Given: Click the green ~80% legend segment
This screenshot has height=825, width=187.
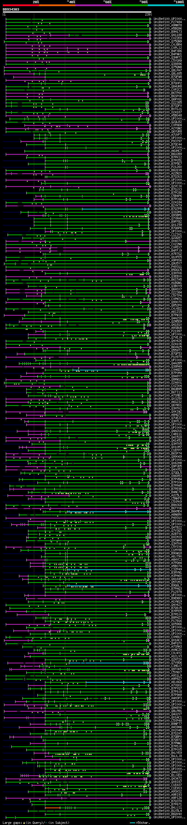Looking at the screenshot, I should 130,5.
